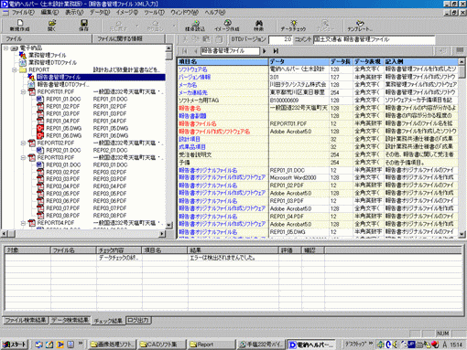Open the 表示 menu

point(74,13)
